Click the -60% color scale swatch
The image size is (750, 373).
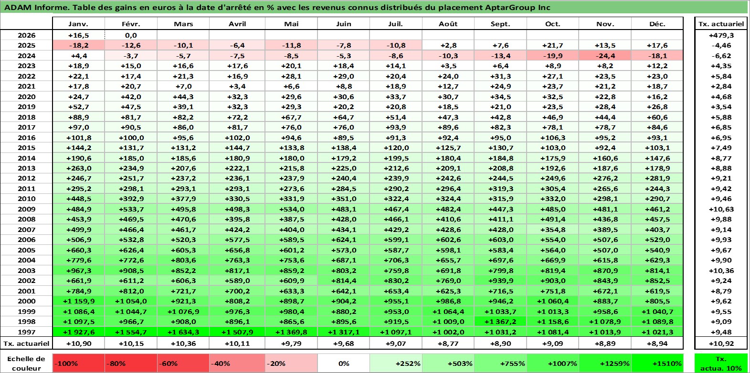pos(183,363)
